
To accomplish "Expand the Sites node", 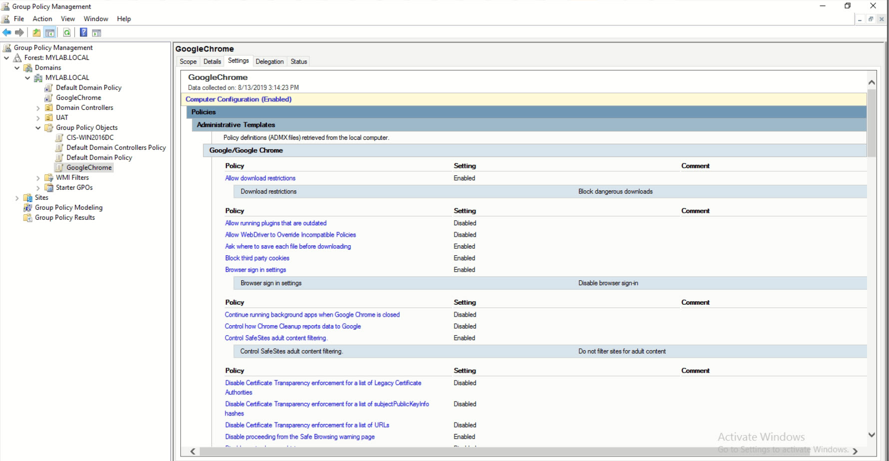I will tap(17, 198).
